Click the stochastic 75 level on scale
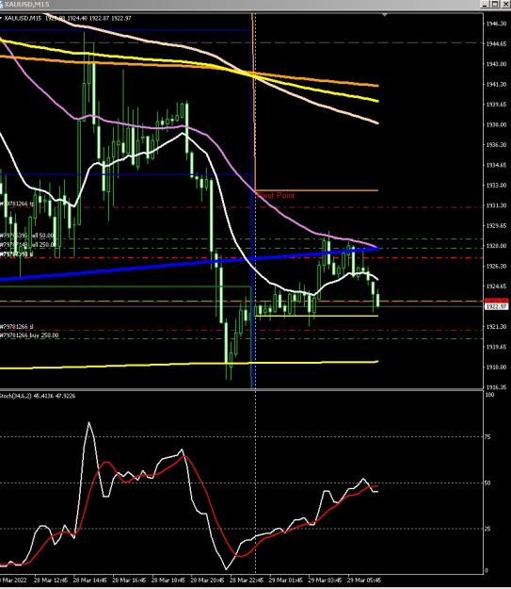The width and height of the screenshot is (511, 589). point(487,437)
